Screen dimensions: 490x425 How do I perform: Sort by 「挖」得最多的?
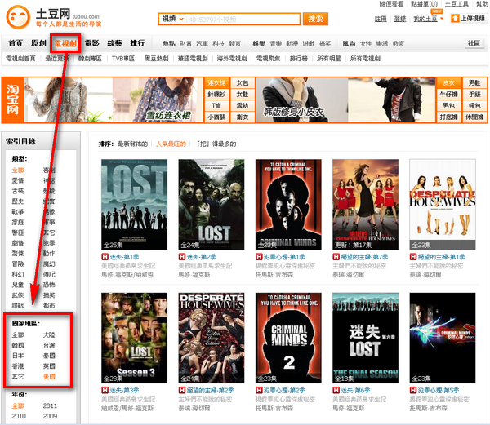click(216, 144)
